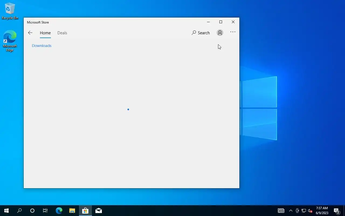The width and height of the screenshot is (345, 216).
Task: Open the network status tray icon
Action: click(x=304, y=211)
